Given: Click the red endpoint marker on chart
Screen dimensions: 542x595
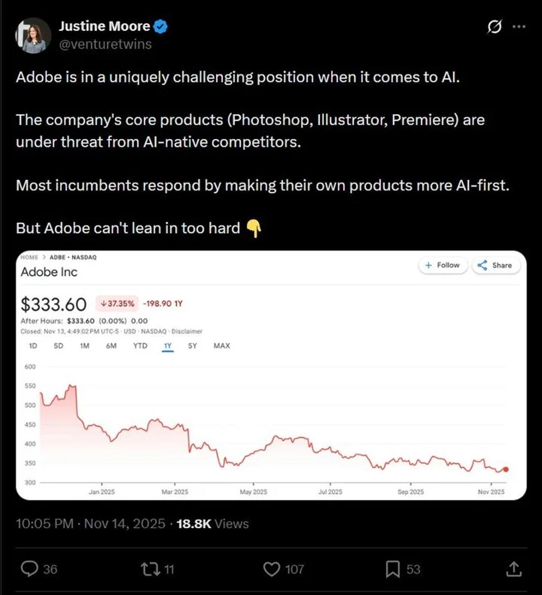Looking at the screenshot, I should point(506,469).
